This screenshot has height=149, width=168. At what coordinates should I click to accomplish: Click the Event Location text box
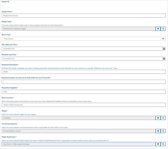pyautogui.click(x=83, y=105)
